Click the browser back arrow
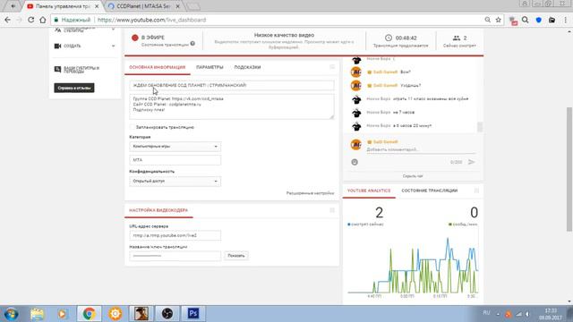Viewport: 573px width, 322px height. pyautogui.click(x=7, y=20)
